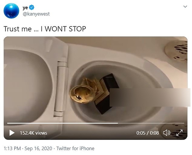Screen dimensions: 192x155
Task: Open the "ye" display name
Action: tap(25, 8)
